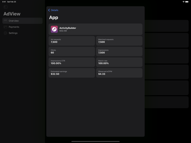Click the Impressions 7,500 value
The width and height of the screenshot is (191, 143).
point(102,53)
